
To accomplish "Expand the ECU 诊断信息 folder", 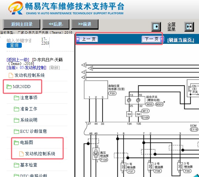I will click(x=33, y=131).
